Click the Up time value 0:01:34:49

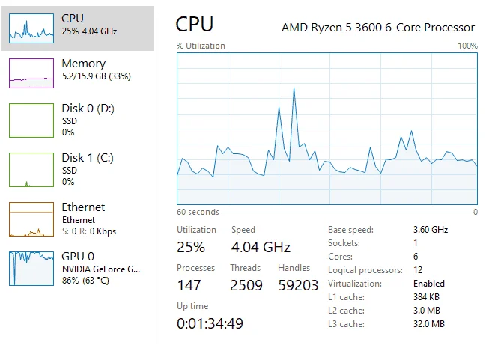[210, 323]
